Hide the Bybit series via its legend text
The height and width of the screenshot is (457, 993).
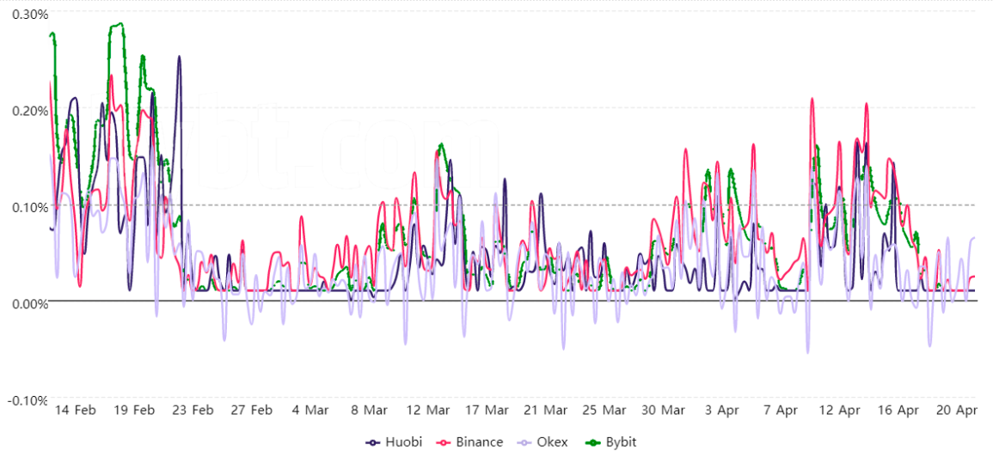click(x=619, y=442)
